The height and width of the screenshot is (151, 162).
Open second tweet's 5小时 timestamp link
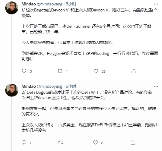(71, 86)
